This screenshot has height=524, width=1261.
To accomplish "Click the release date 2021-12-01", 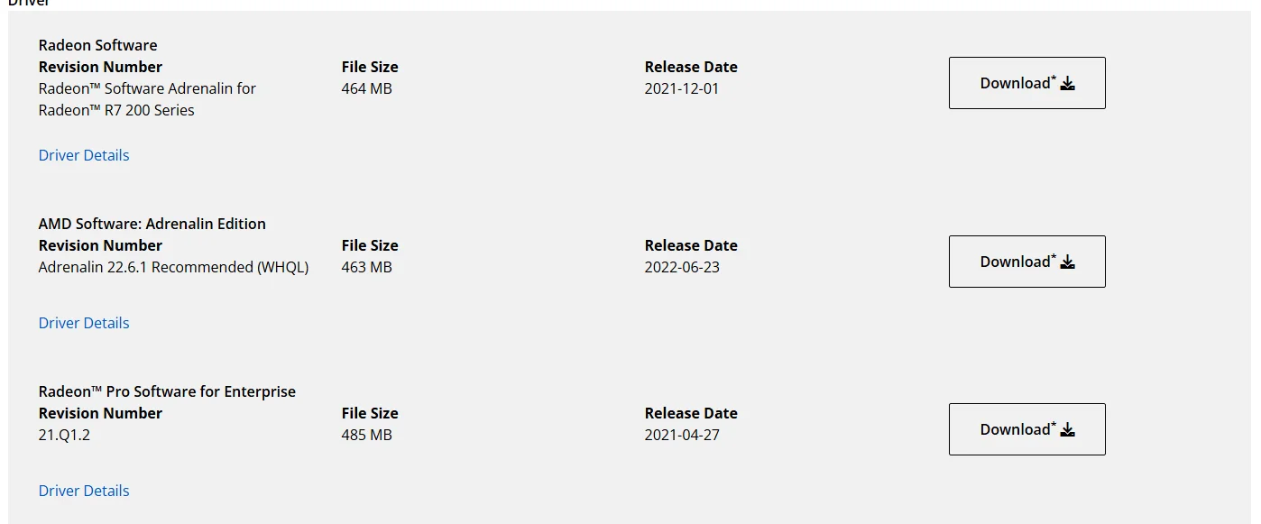I will click(682, 88).
